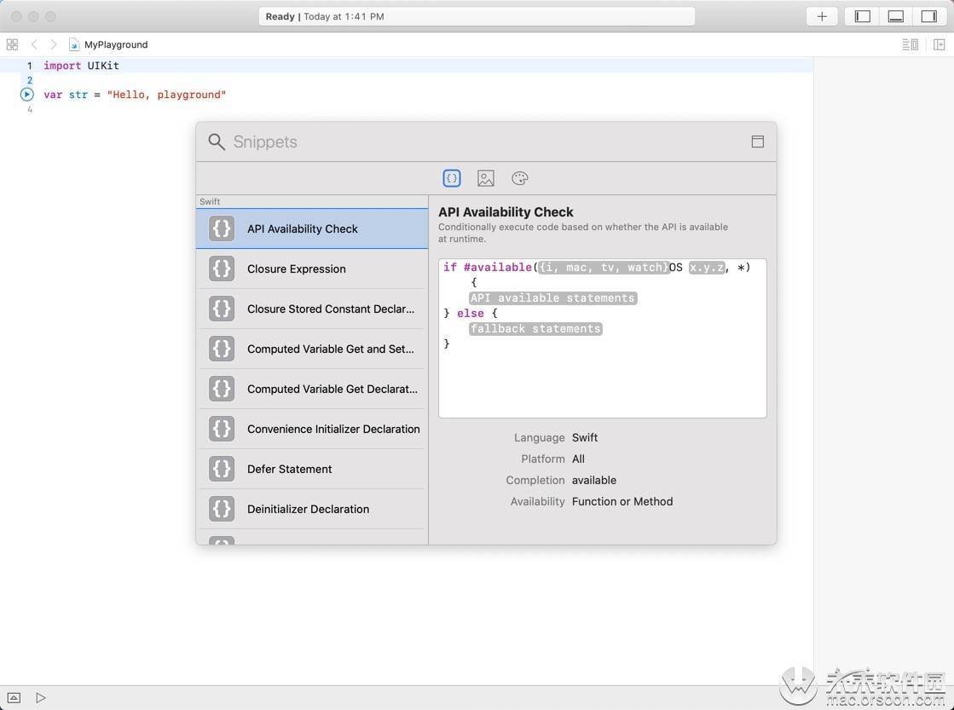
Task: Click the editor-only icon at bottom left
Action: [x=14, y=697]
